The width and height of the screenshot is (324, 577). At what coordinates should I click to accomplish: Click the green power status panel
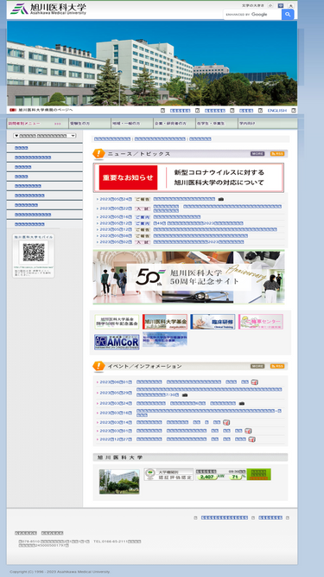[258, 474]
